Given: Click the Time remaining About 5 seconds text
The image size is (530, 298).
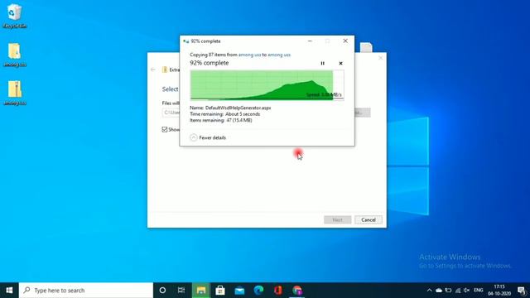Looking at the screenshot, I should 224,114.
